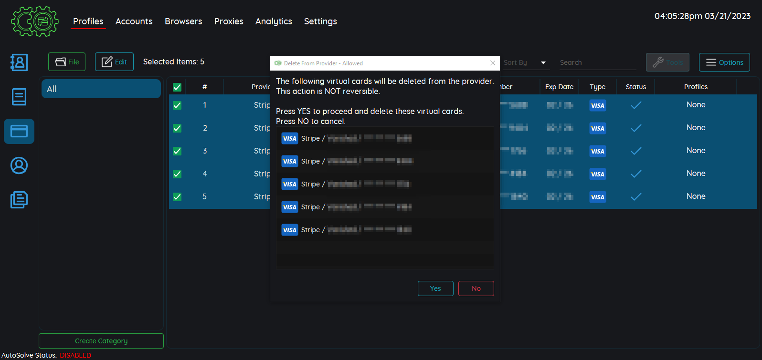The width and height of the screenshot is (762, 360).
Task: Click row number 4 cell
Action: [205, 174]
